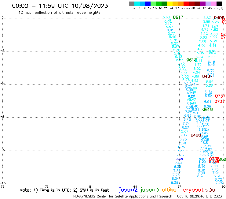Click the wave height value 6.94
Image resolution: width=226 pixels, height=199 pixels.
point(208,102)
